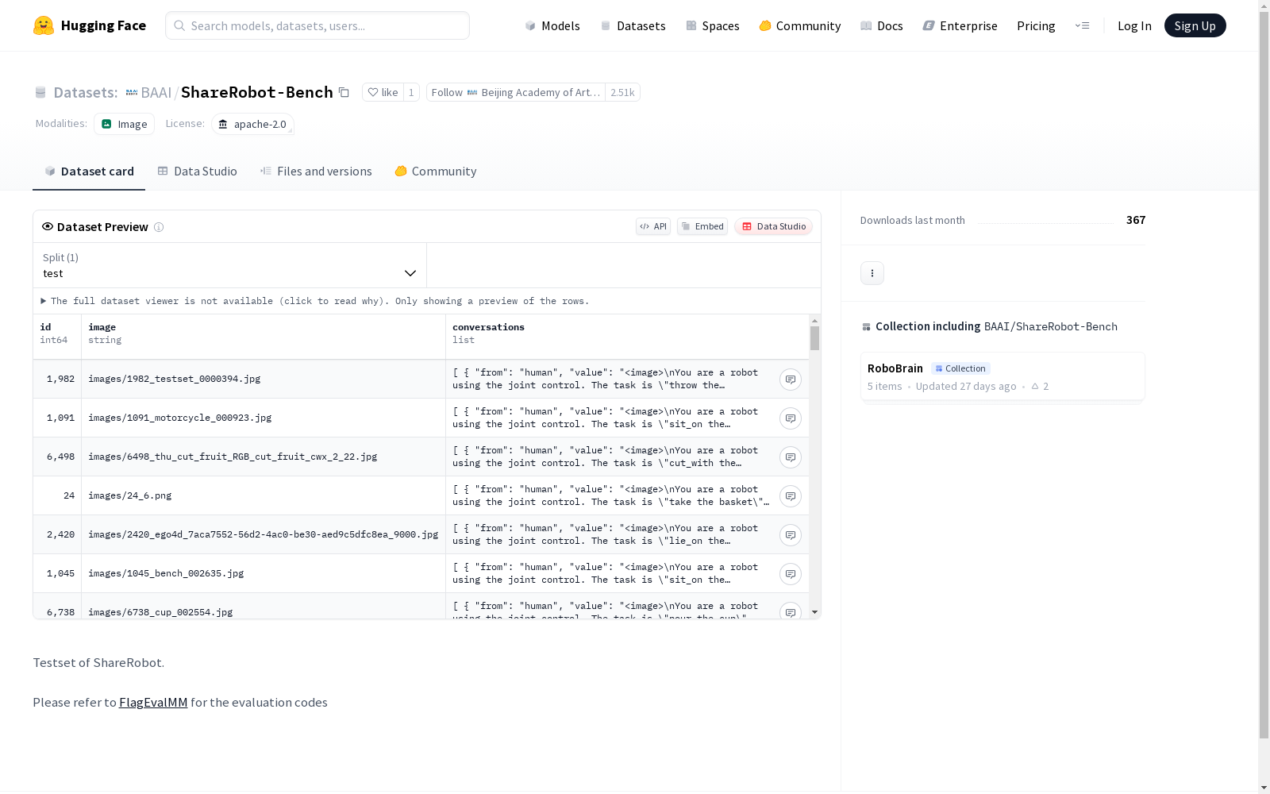Open Models in the top navigation
The width and height of the screenshot is (1270, 794).
click(x=552, y=25)
